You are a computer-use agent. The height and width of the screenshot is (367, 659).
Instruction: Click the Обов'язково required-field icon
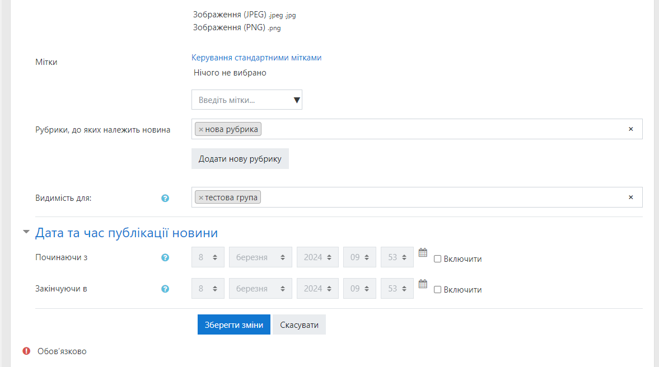(x=26, y=351)
